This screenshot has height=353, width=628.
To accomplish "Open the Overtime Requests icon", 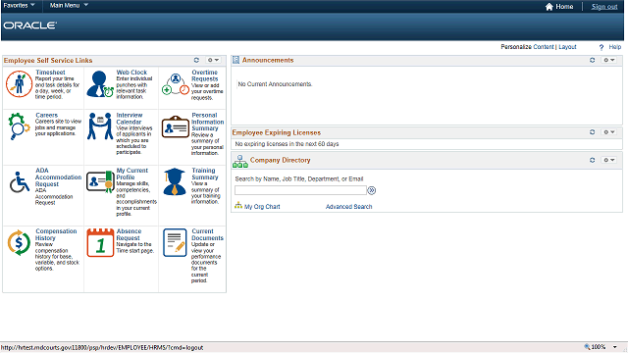I will click(176, 84).
